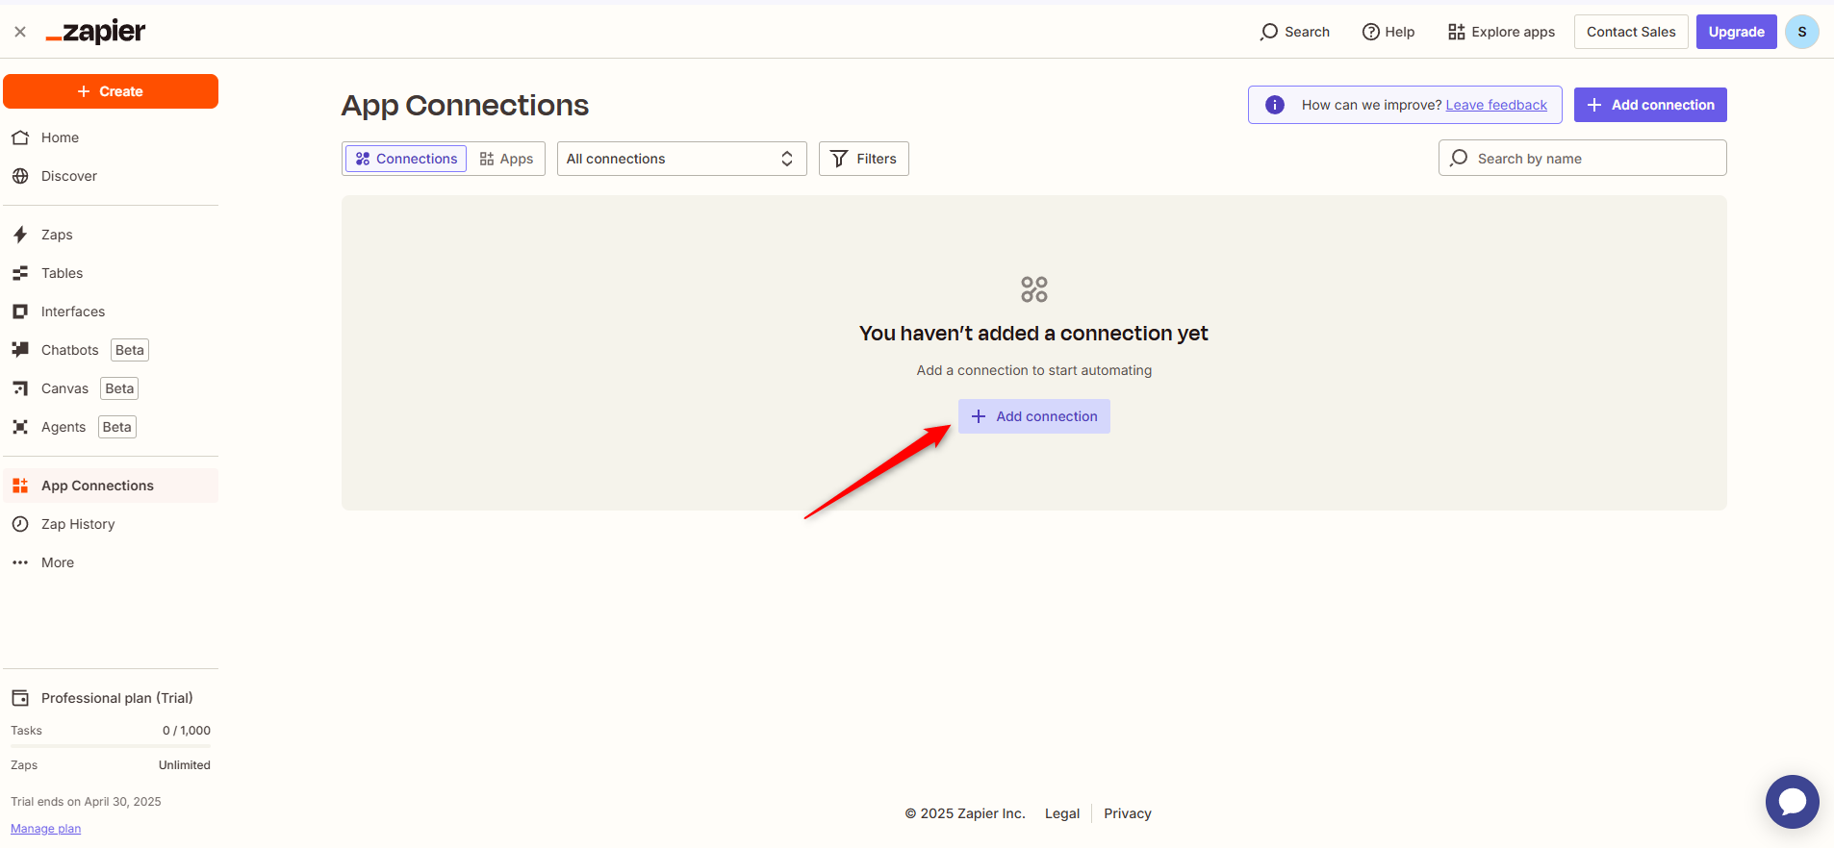Image resolution: width=1834 pixels, height=848 pixels.
Task: Open the Canvas menu item
Action: pyautogui.click(x=64, y=388)
